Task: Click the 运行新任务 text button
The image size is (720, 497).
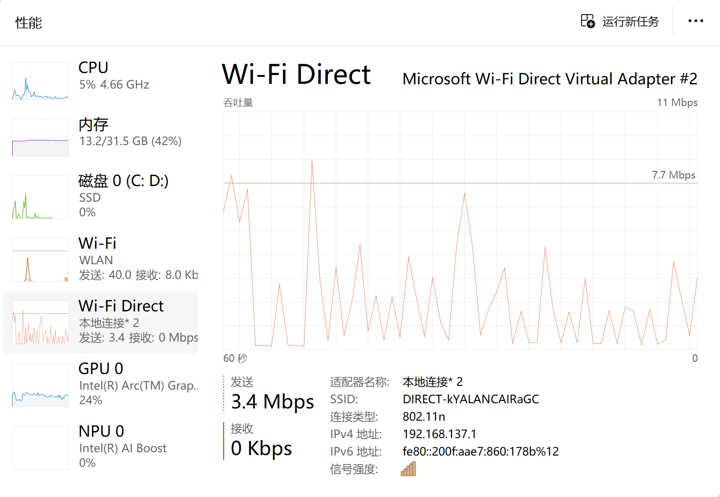Action: point(631,22)
